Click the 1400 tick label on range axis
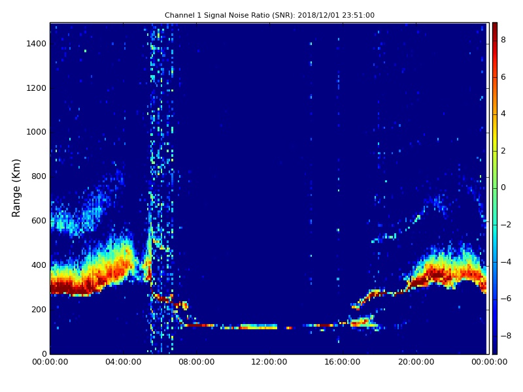Viewport: 523px width, 392px height. tap(37, 44)
